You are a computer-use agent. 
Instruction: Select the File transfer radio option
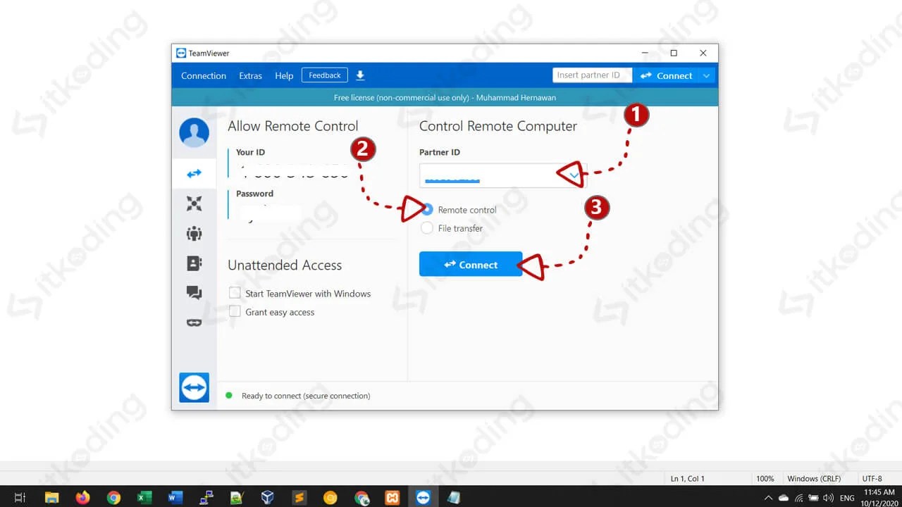(427, 228)
